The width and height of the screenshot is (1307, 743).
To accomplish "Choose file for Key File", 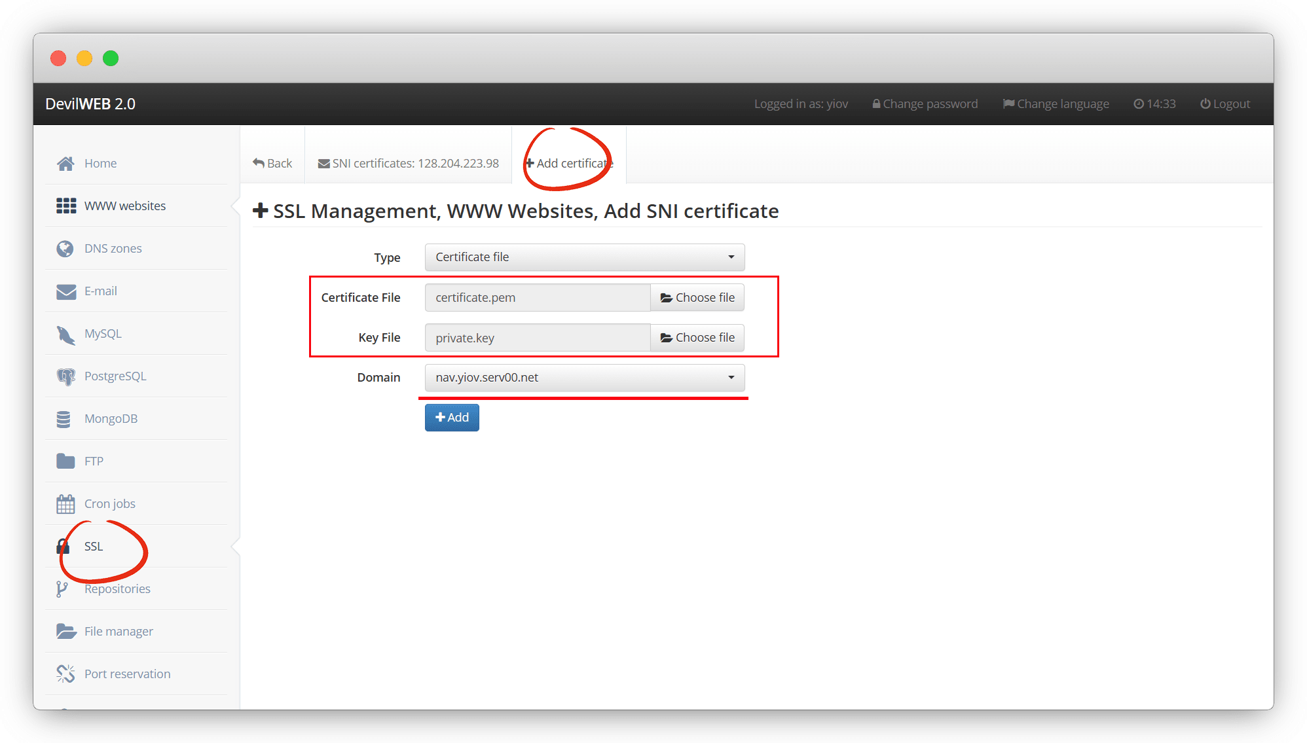I will [x=697, y=338].
